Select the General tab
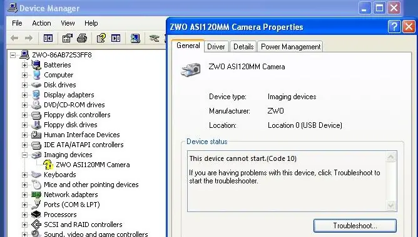418x237 pixels. 188,46
